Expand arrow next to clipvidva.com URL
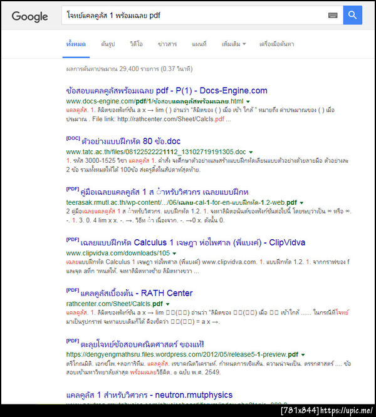This screenshot has width=376, height=417. pyautogui.click(x=174, y=254)
